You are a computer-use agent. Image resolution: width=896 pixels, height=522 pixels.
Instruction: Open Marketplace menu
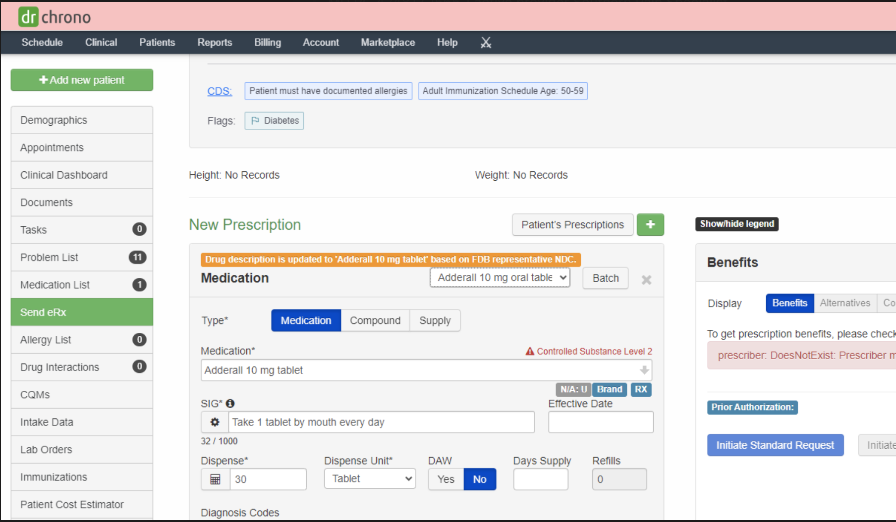[388, 43]
